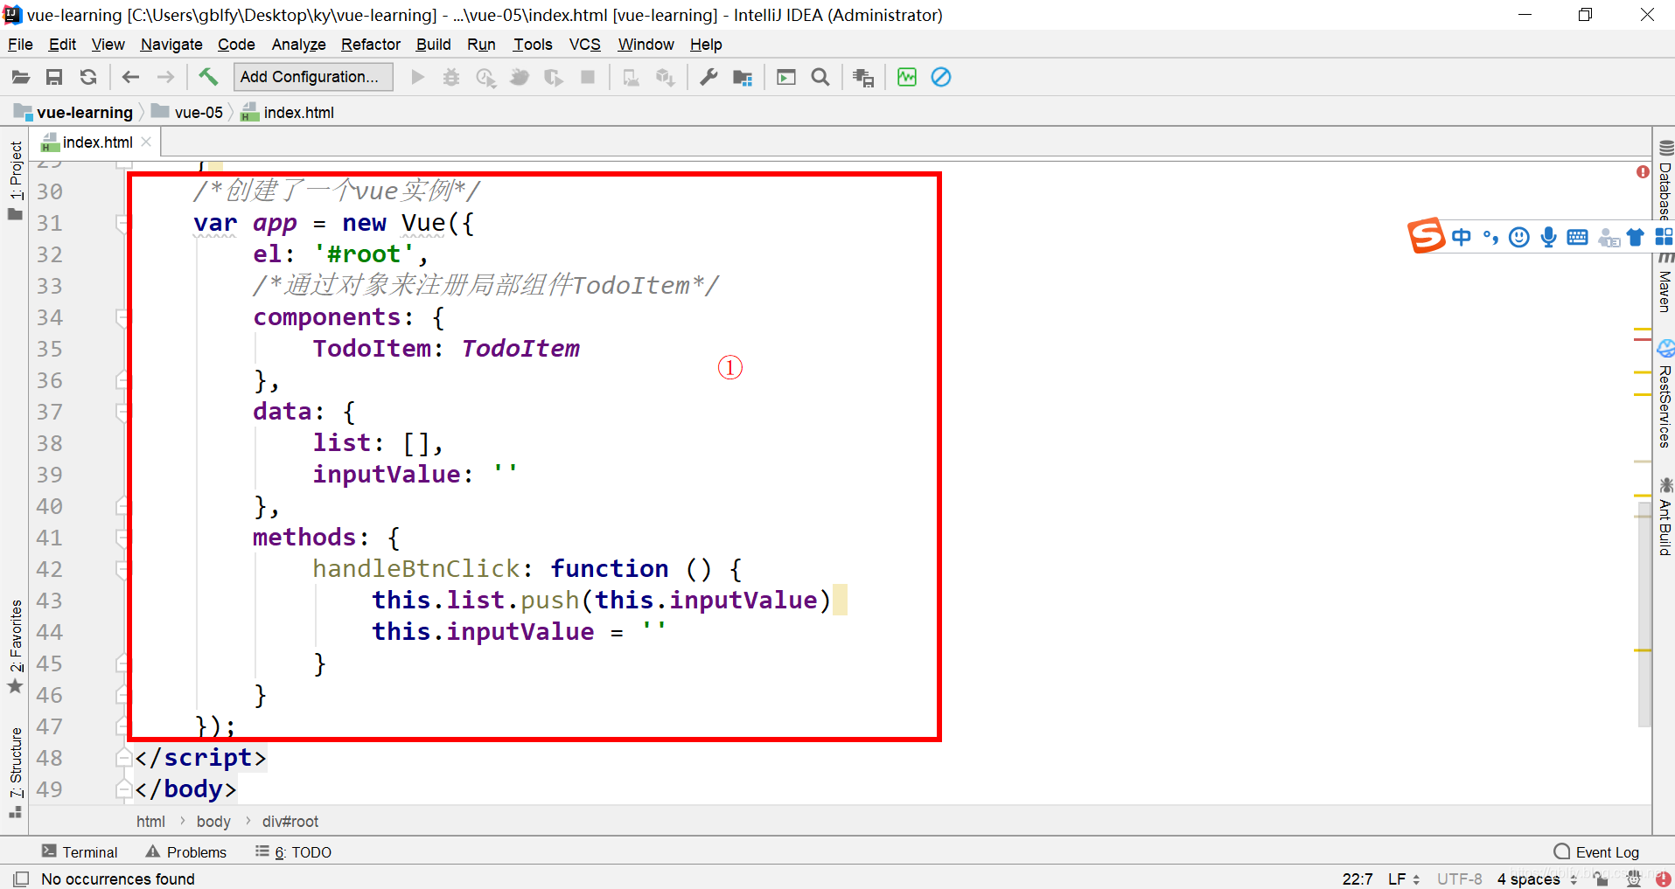The height and width of the screenshot is (889, 1675).
Task: Toggle tool window bars icon bottom-left
Action: coord(21,879)
